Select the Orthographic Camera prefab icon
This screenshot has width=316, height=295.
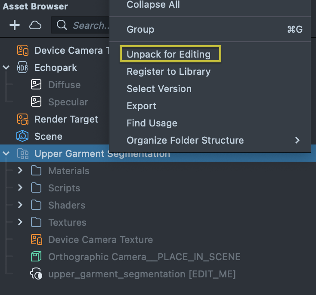(x=36, y=257)
